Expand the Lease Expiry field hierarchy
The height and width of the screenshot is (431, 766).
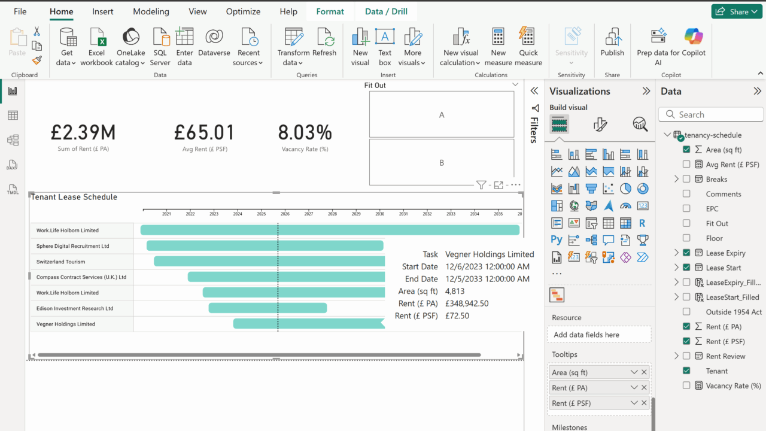(676, 253)
